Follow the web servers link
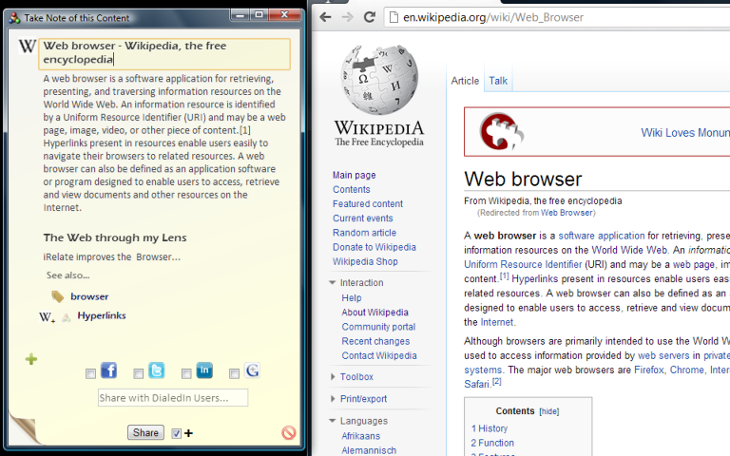The image size is (730, 456). pyautogui.click(x=663, y=355)
